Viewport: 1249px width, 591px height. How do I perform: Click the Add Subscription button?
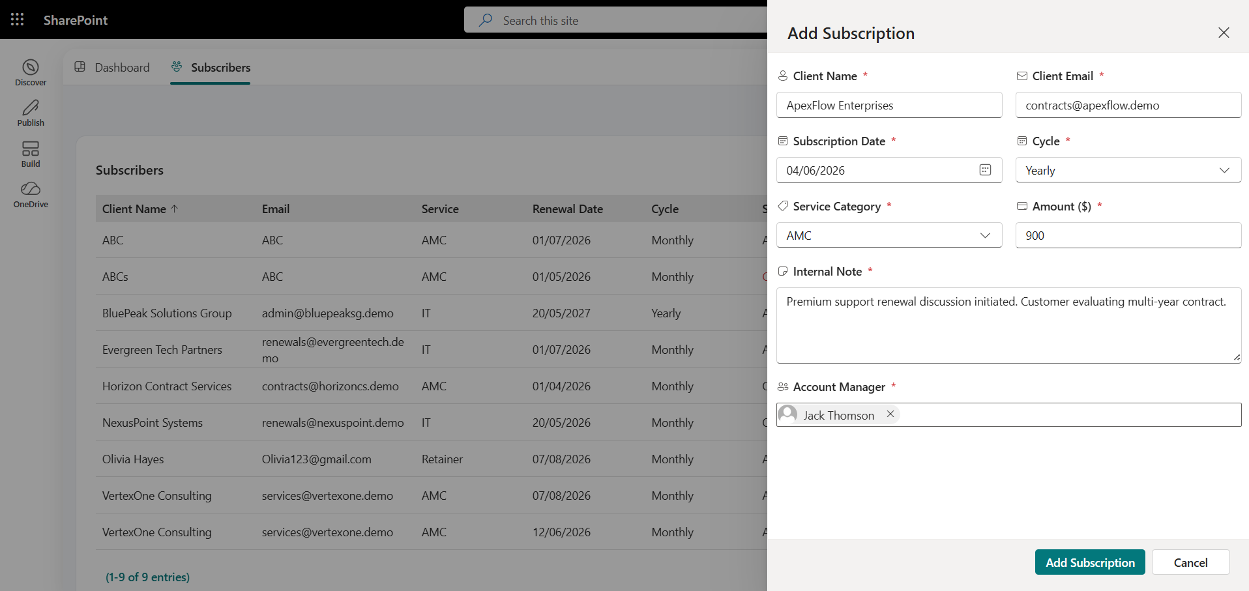tap(1090, 562)
